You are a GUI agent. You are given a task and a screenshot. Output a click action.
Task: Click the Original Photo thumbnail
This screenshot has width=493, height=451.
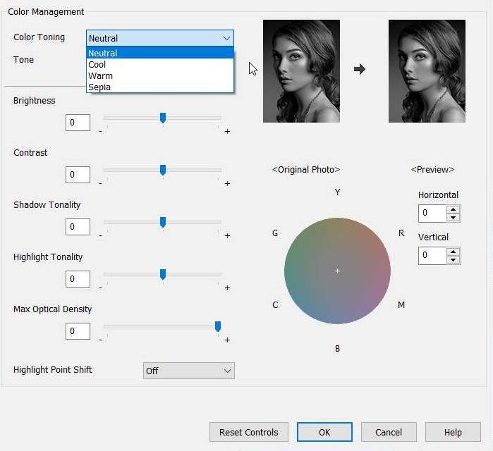[301, 70]
